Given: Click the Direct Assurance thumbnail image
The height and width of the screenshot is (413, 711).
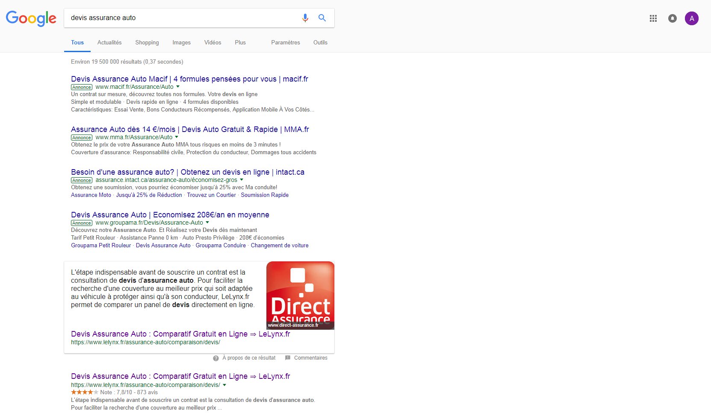Looking at the screenshot, I should pos(300,296).
